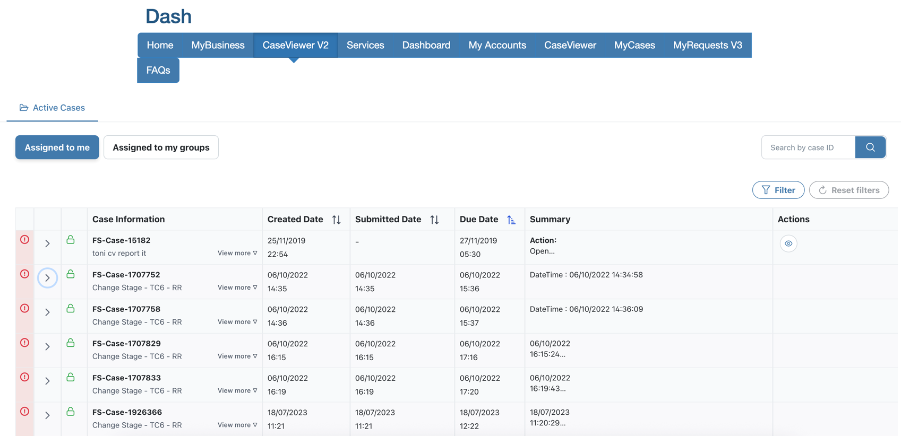Image resolution: width=901 pixels, height=436 pixels.
Task: Expand row for FS-Case-15182
Action: (47, 243)
